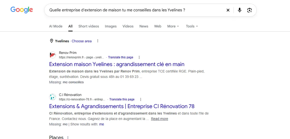Click Read more in C.I Rénovation snippet

point(159,119)
